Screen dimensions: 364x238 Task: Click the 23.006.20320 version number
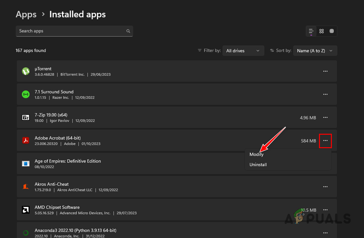pos(46,144)
